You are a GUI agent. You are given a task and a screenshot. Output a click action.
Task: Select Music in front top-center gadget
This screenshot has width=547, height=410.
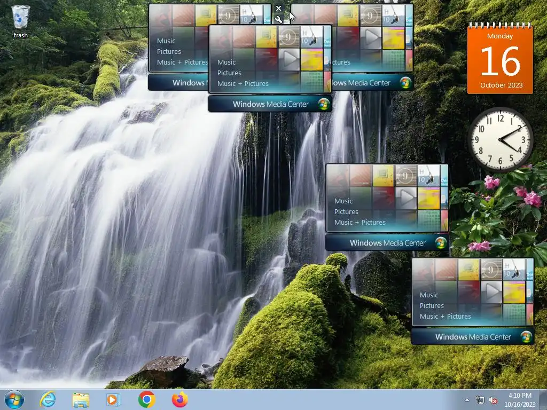pos(226,62)
